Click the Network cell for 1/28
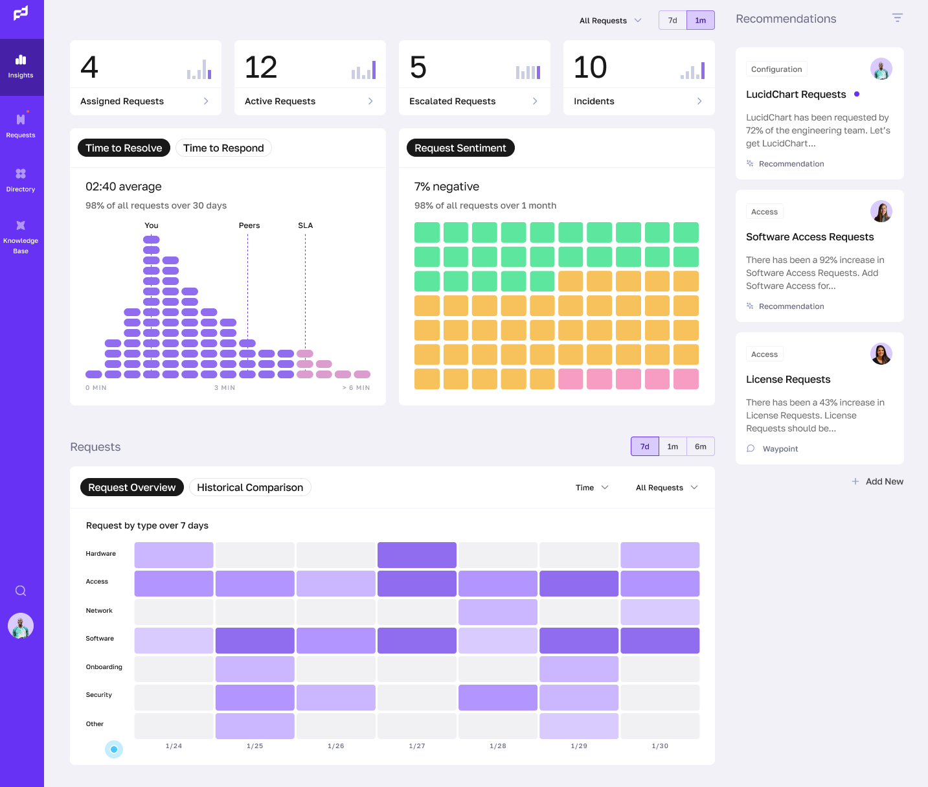This screenshot has width=928, height=787. (x=498, y=612)
